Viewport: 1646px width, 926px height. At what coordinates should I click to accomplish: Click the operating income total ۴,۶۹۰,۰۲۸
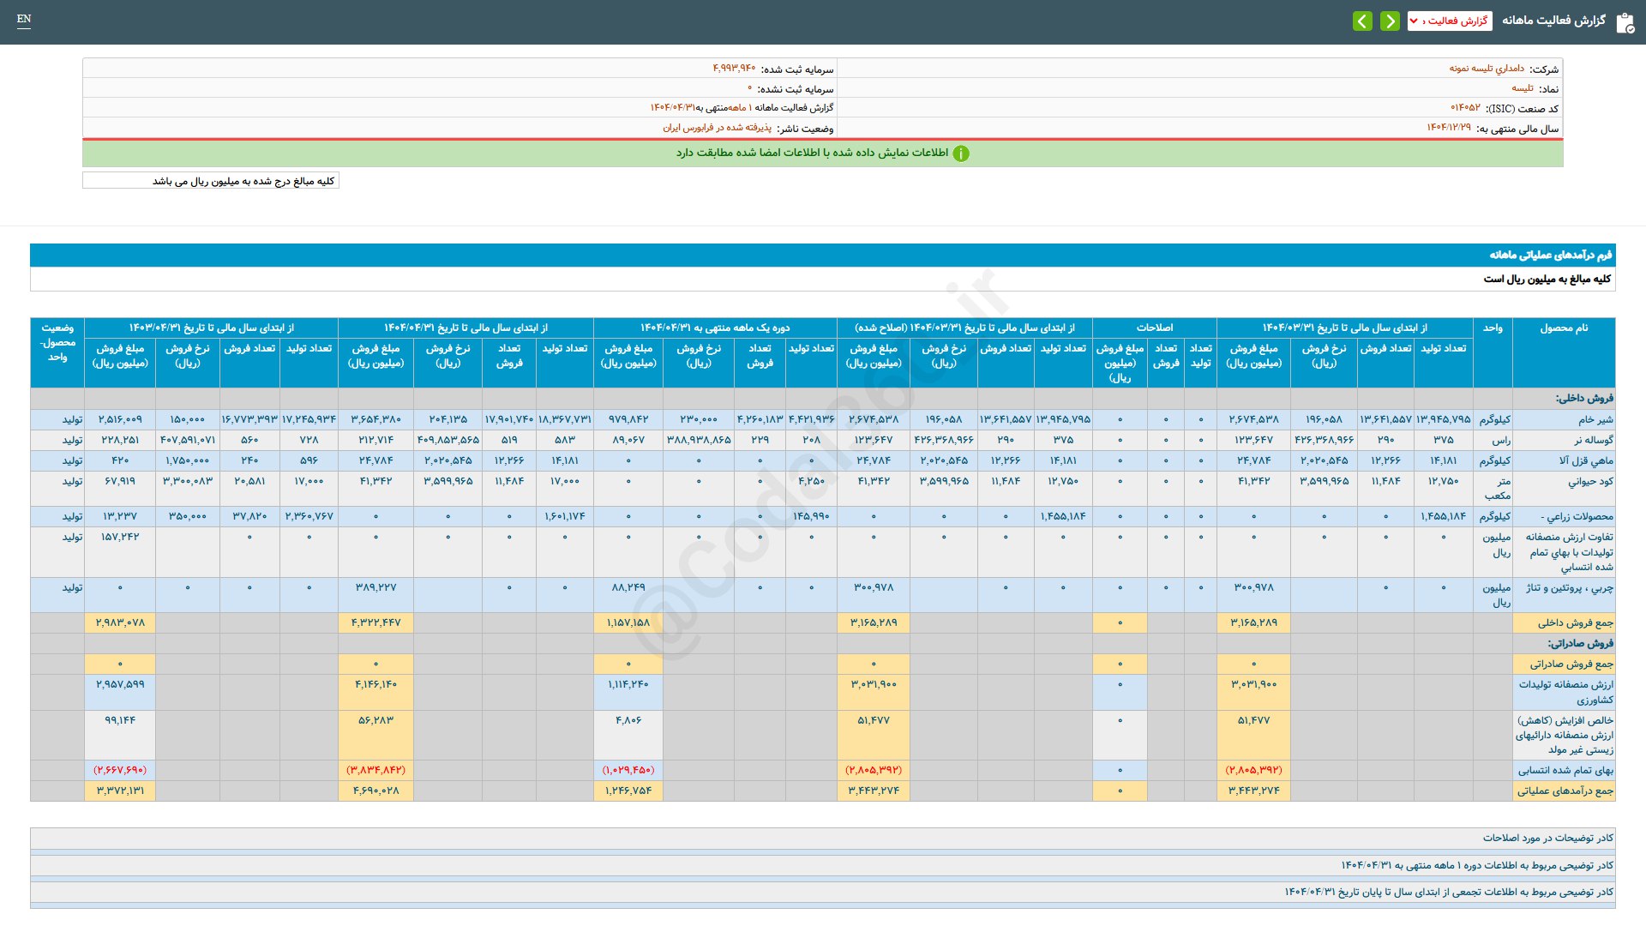375,791
